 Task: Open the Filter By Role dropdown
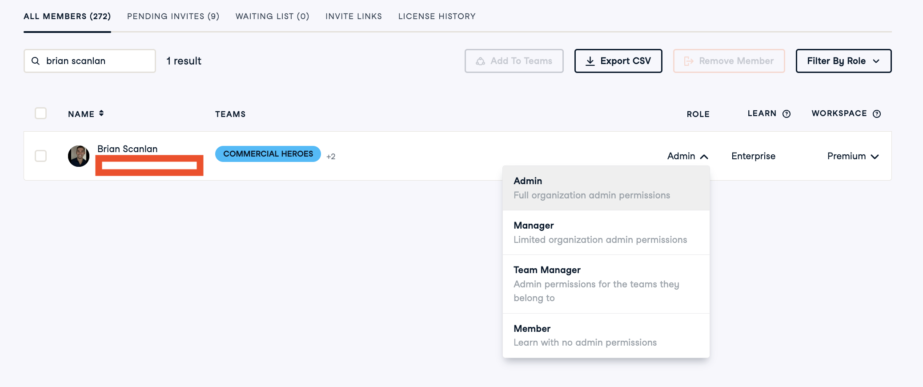843,61
